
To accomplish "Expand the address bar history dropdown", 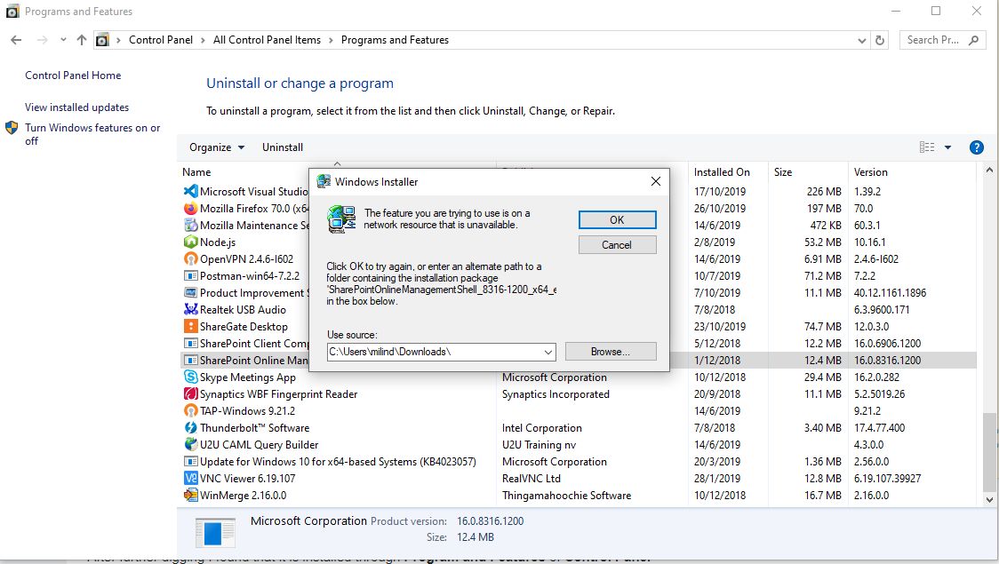I will (x=862, y=40).
